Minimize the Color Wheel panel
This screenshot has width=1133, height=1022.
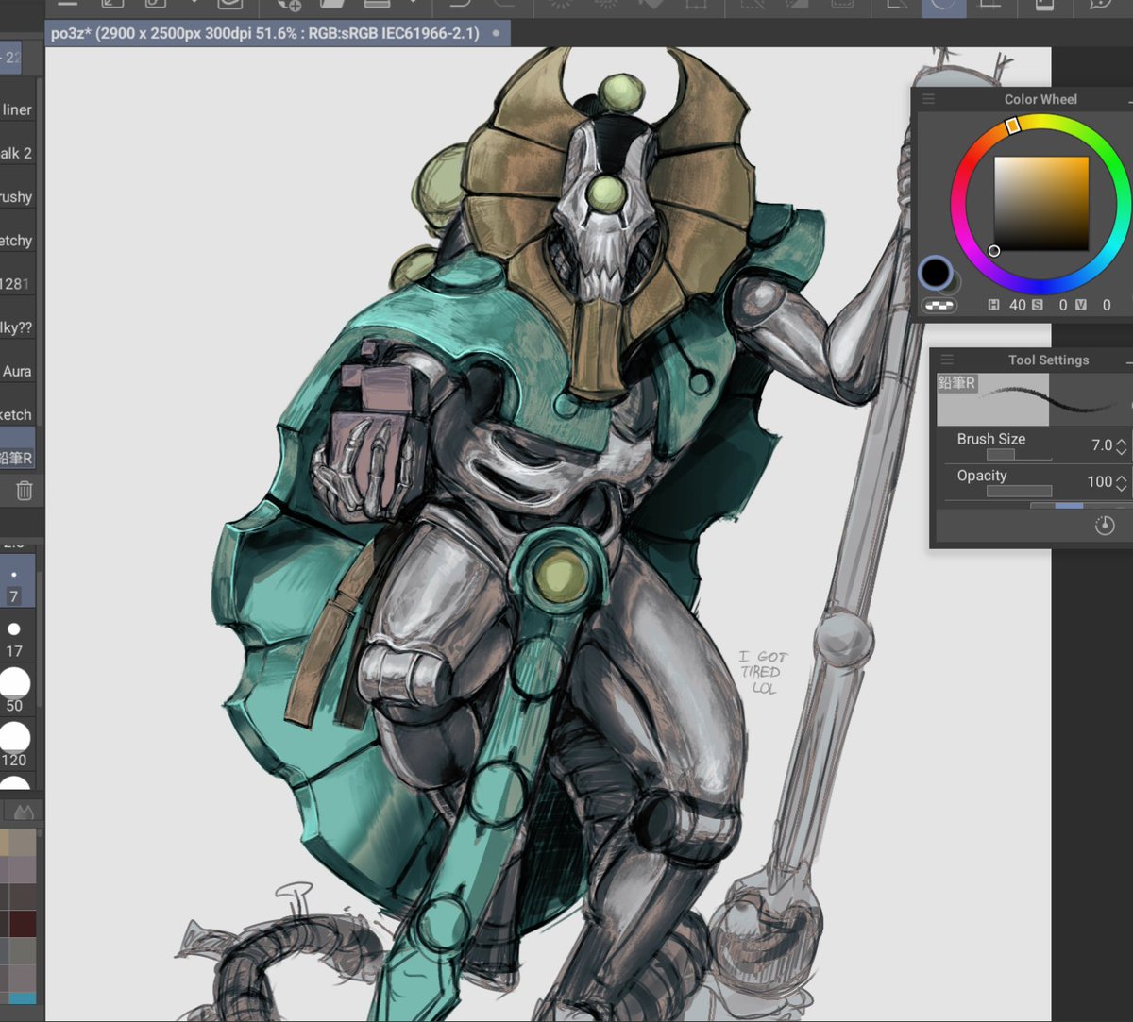coord(1129,100)
